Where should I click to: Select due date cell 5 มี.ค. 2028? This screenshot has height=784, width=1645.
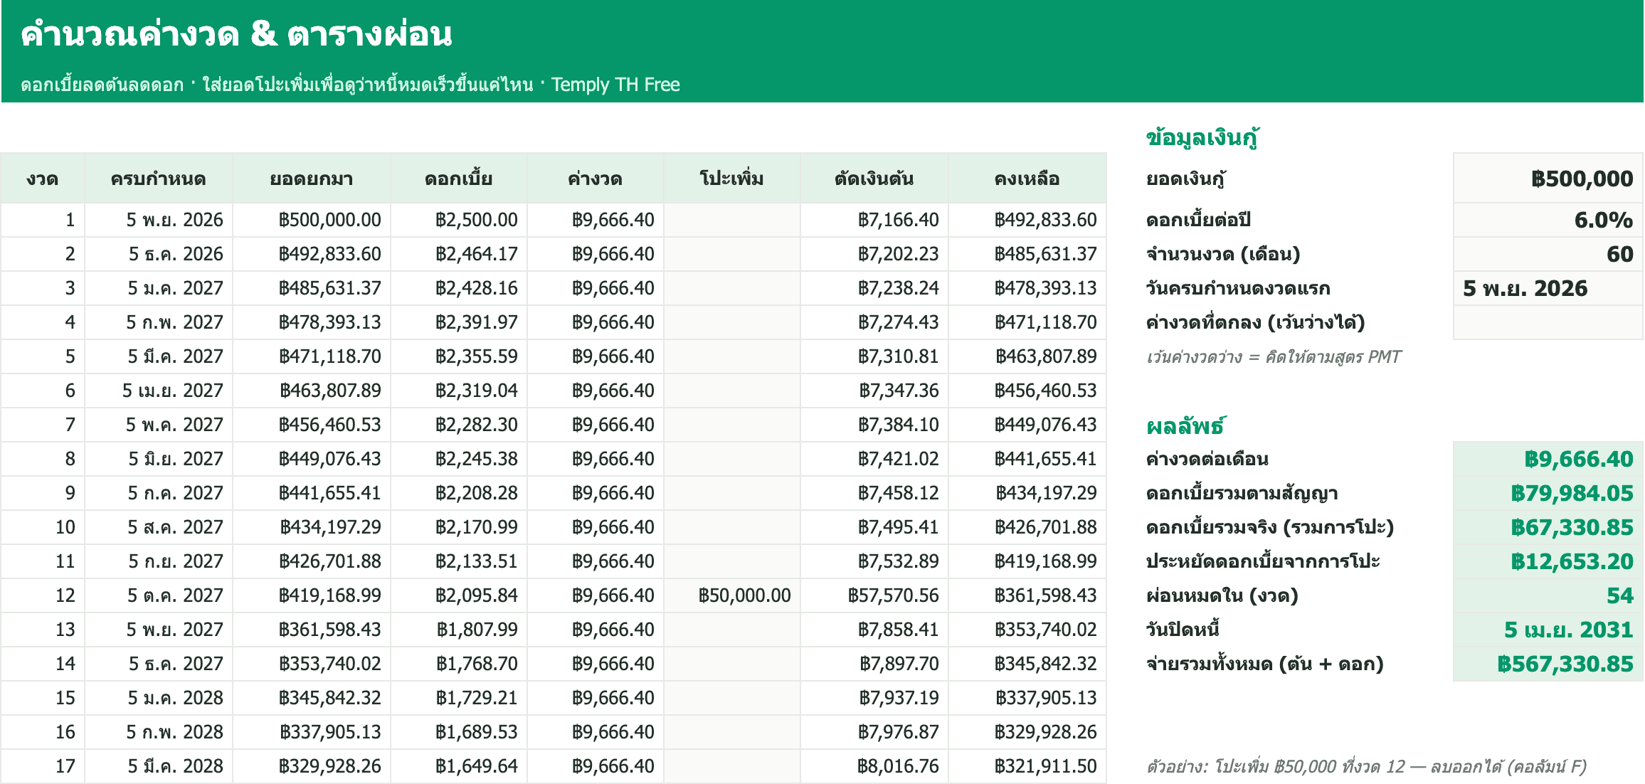point(158,766)
